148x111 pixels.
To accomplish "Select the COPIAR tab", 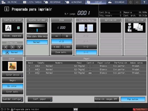I will click(x=96, y=2).
